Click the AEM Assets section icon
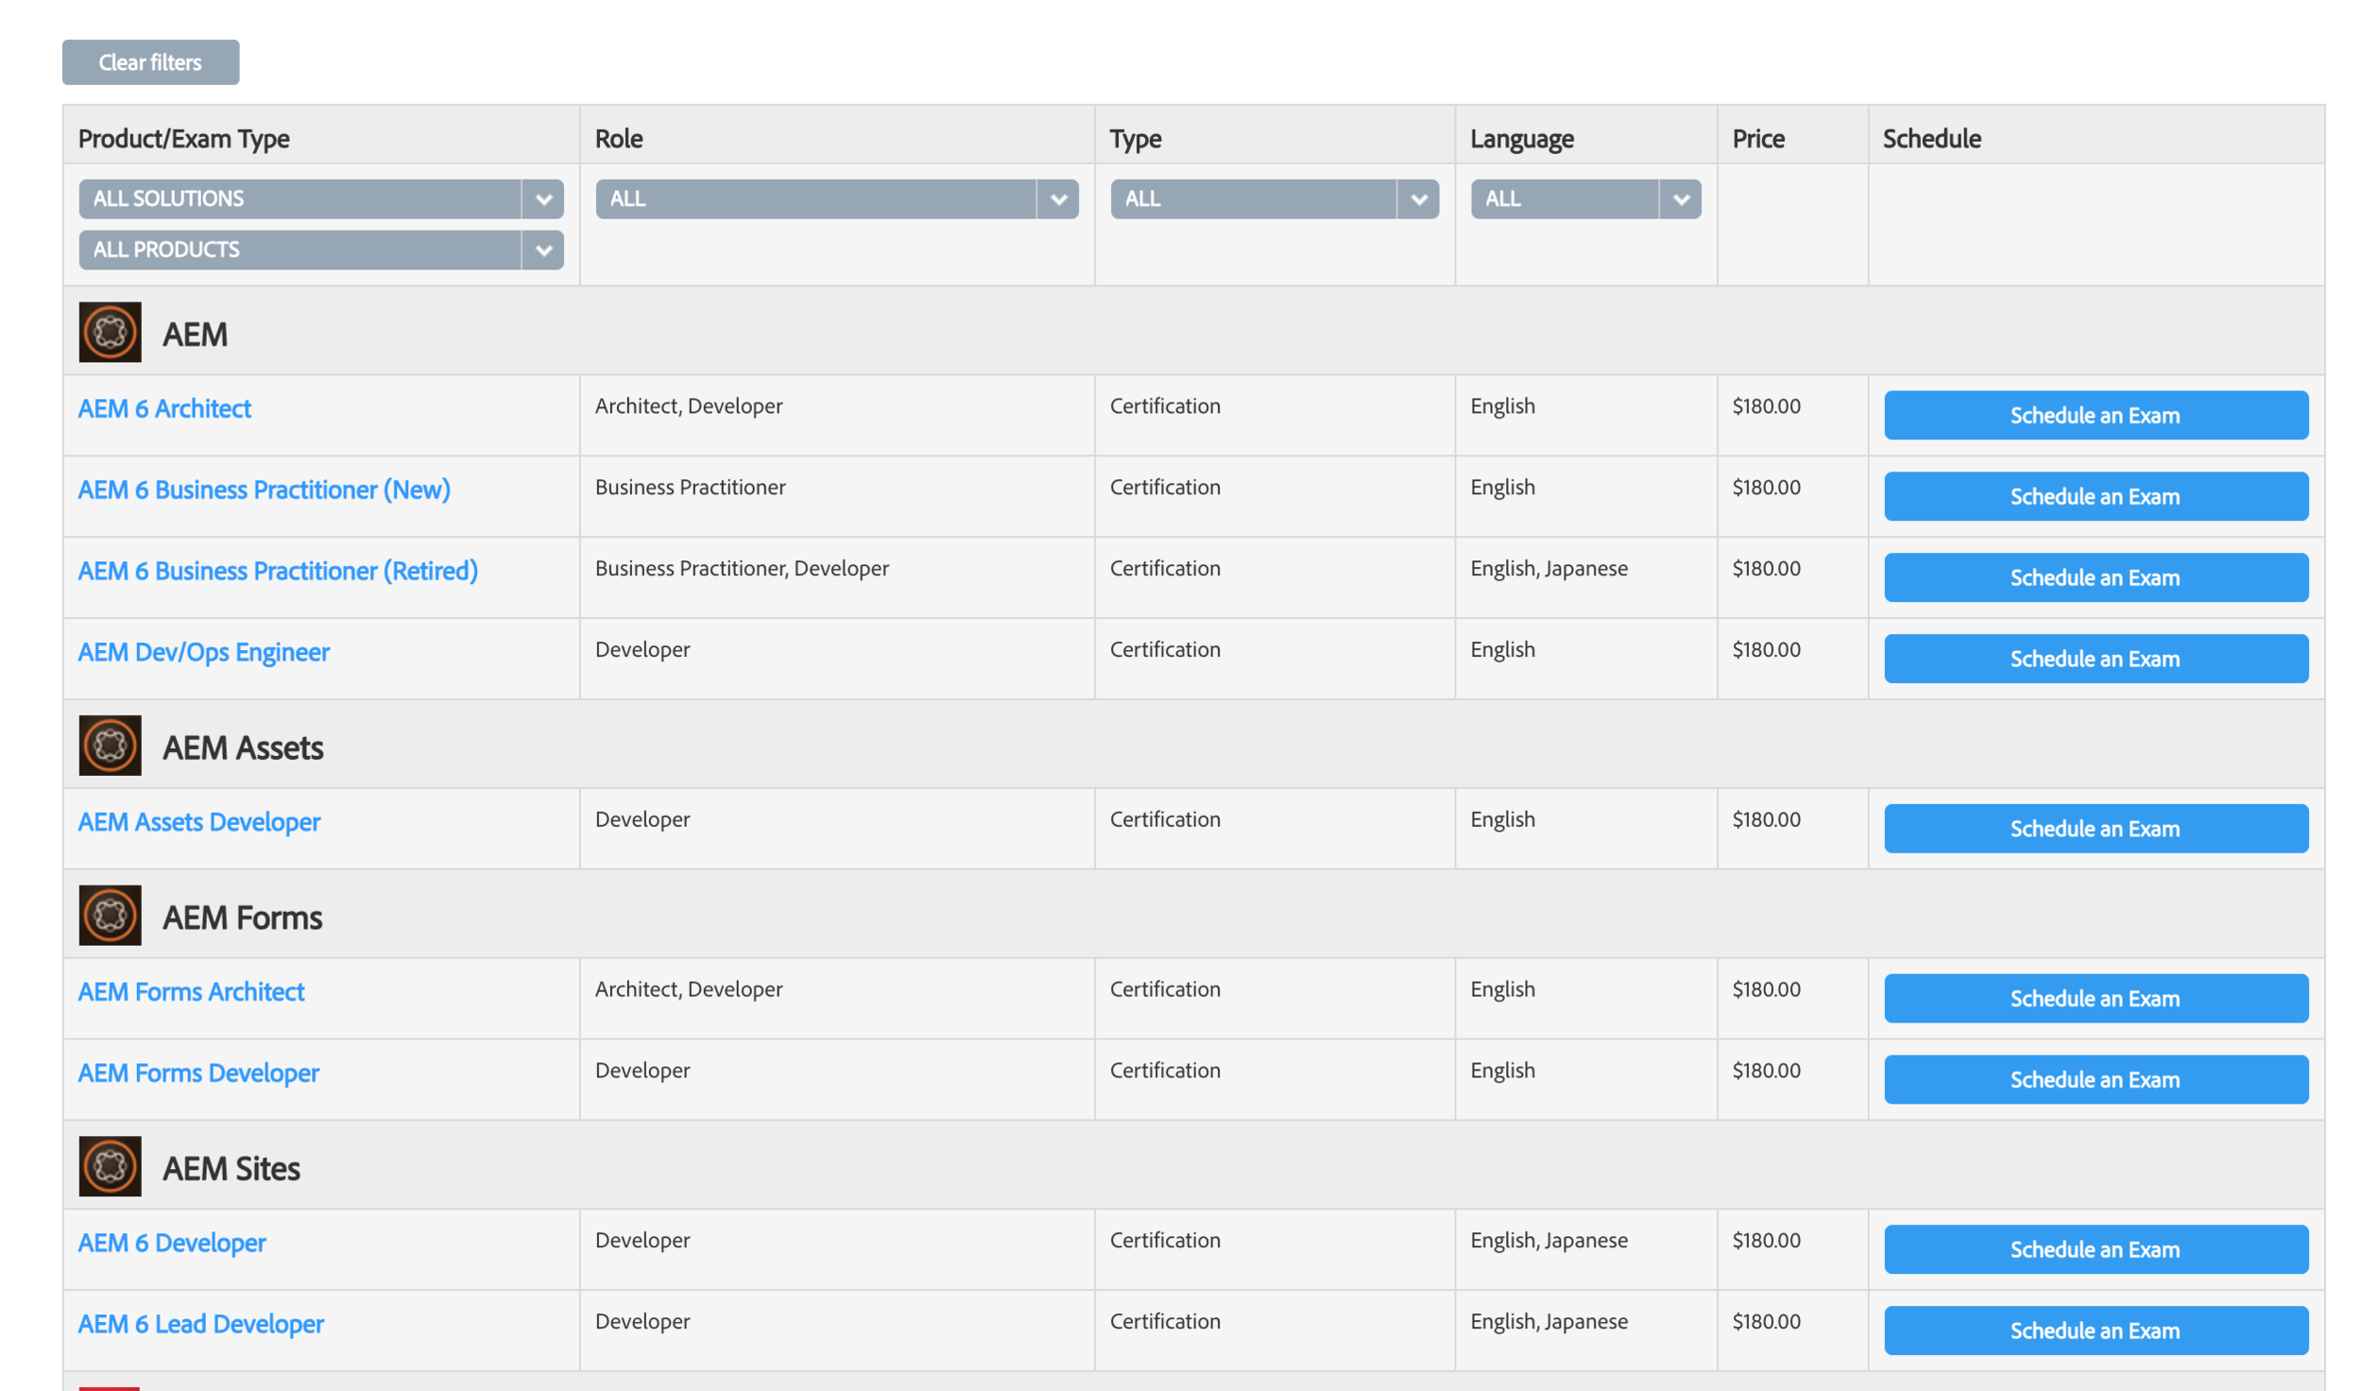The width and height of the screenshot is (2362, 1391). point(110,745)
